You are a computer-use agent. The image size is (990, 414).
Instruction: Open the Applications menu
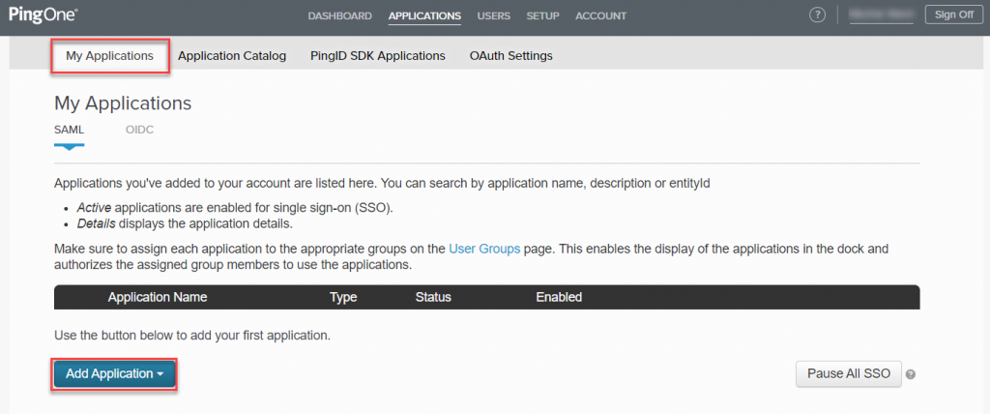(425, 15)
